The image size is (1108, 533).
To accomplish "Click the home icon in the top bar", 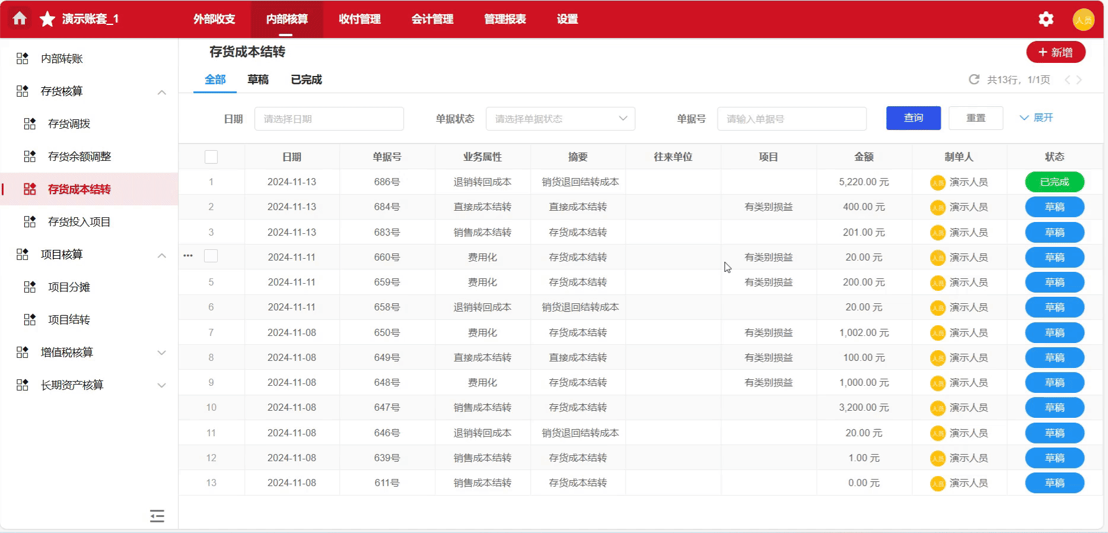I will point(20,19).
